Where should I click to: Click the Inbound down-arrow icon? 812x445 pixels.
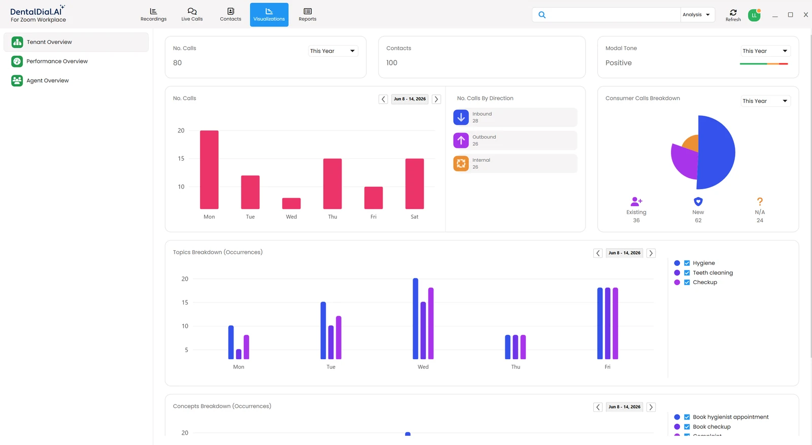(x=461, y=117)
